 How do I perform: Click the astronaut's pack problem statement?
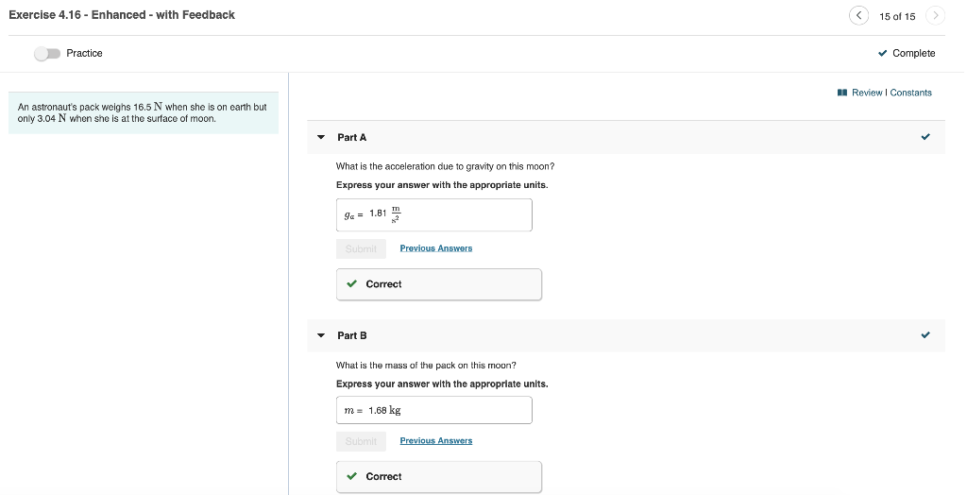coord(143,112)
